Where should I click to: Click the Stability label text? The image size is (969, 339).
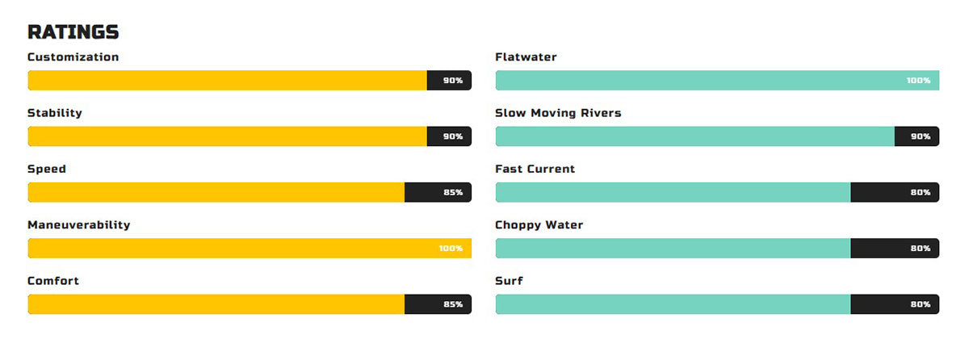click(55, 113)
